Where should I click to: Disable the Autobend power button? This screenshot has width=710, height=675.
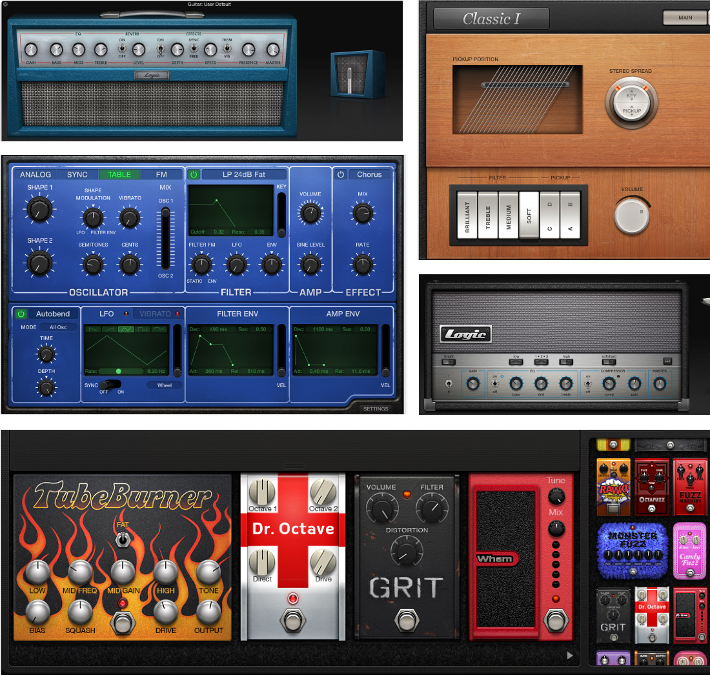coord(21,314)
